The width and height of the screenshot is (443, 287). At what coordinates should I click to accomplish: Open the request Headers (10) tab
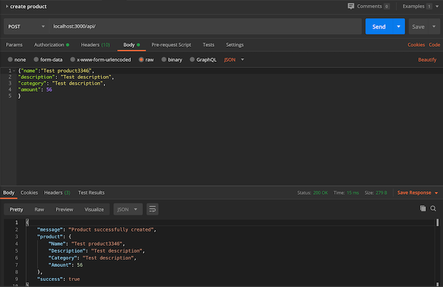point(95,45)
